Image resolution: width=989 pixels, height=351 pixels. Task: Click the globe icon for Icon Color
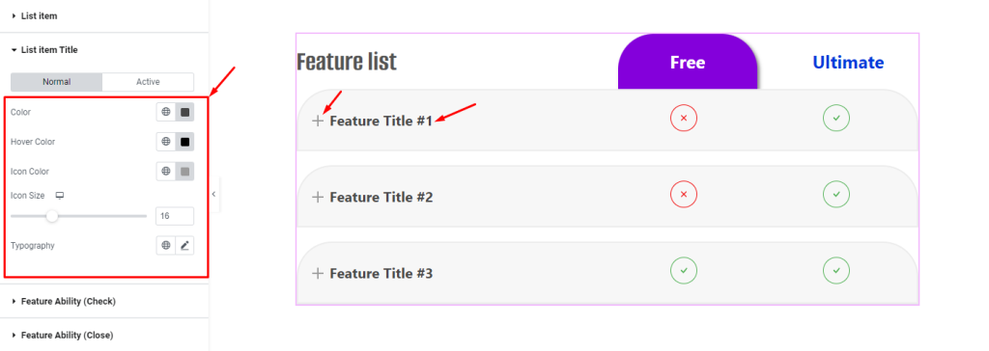tap(166, 172)
